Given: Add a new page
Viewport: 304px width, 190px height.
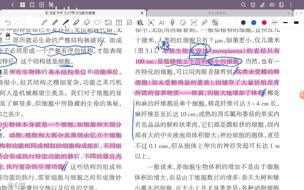Looking at the screenshot, I should tap(41, 5).
